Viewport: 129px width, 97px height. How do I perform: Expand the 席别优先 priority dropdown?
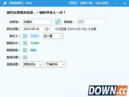click(33, 64)
